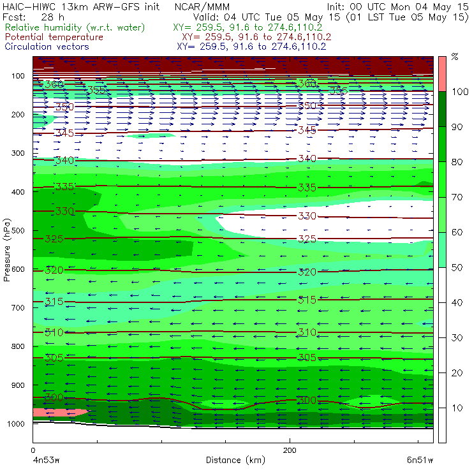Screen dimensions: 472x472
Task: Click the leftmost '320' potential temperature contour label
Action: tap(54, 270)
